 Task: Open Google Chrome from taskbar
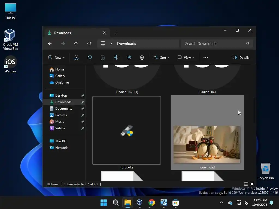tap(151, 202)
